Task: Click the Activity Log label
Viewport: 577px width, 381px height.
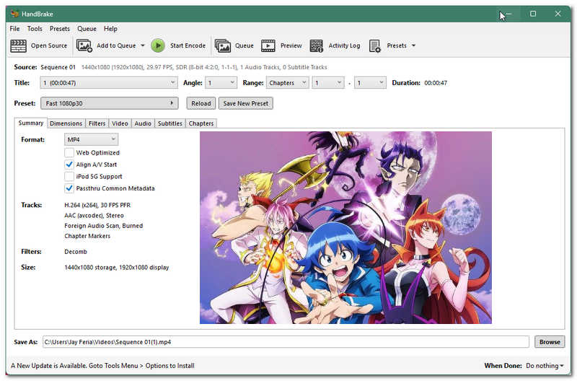Action: pos(344,45)
